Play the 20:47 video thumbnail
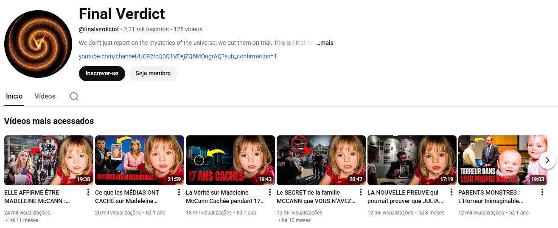The height and width of the screenshot is (228, 558). click(x=321, y=160)
